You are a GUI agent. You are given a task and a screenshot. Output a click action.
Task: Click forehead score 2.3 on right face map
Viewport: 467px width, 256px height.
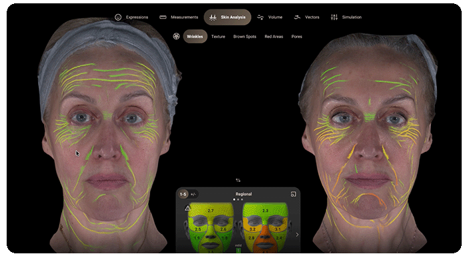[265, 211]
